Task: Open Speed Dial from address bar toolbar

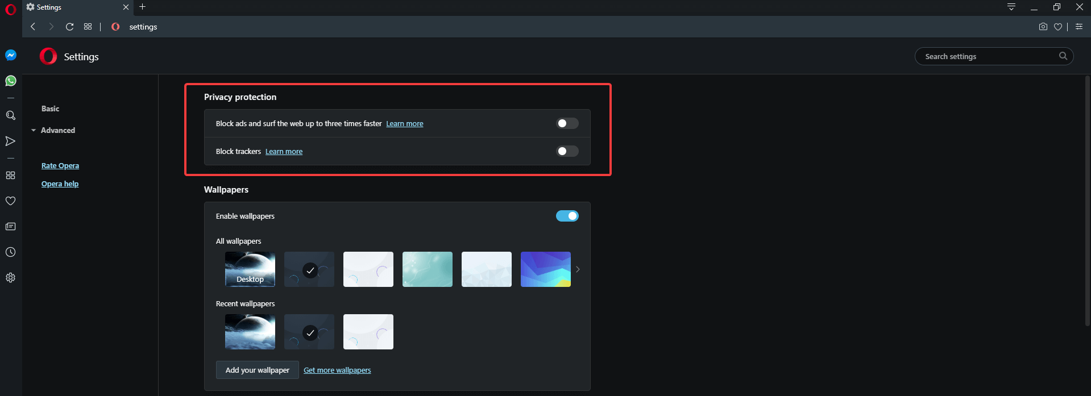Action: (x=88, y=27)
